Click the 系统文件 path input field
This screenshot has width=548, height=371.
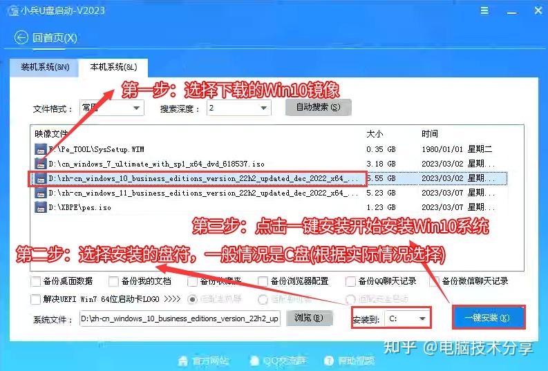(x=180, y=318)
